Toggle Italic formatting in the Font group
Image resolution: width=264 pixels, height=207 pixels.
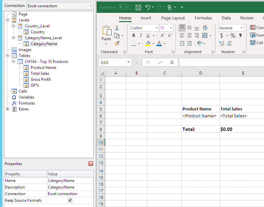click(140, 35)
